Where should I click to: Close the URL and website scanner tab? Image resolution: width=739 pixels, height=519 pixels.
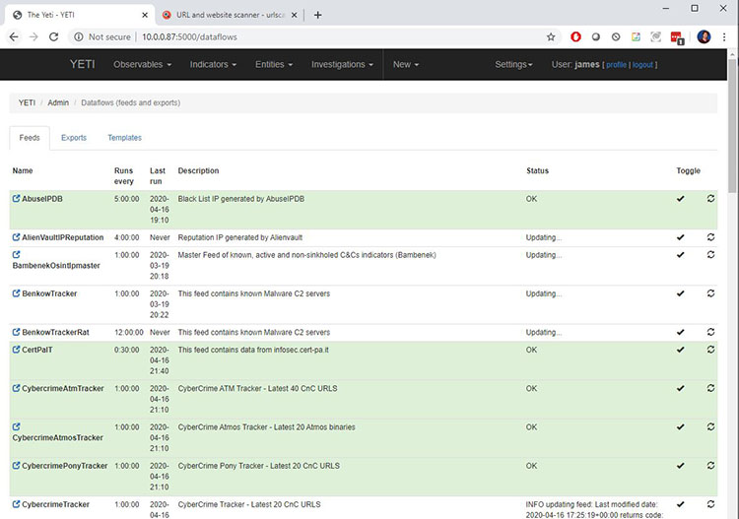(294, 15)
